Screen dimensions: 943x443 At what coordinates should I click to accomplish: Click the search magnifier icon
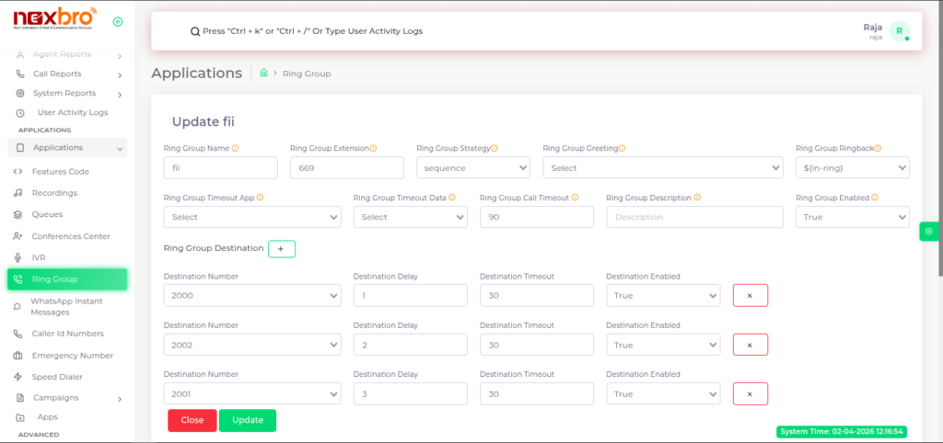(x=195, y=31)
